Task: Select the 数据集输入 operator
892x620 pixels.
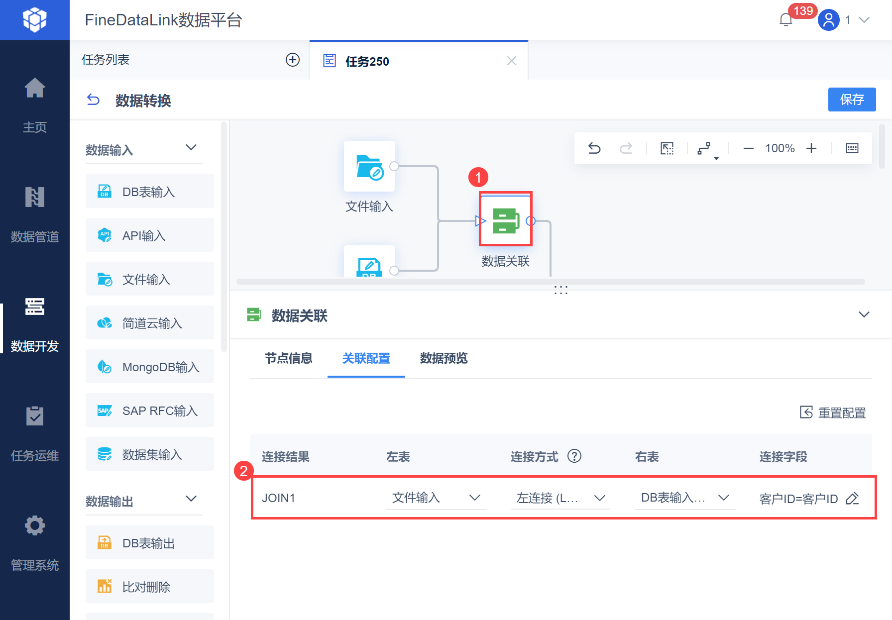Action: point(150,454)
